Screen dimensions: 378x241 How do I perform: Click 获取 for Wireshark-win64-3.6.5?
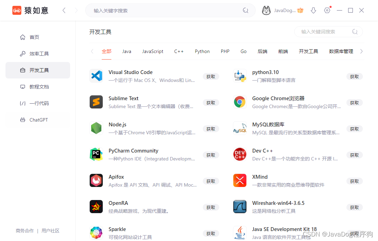354,208
